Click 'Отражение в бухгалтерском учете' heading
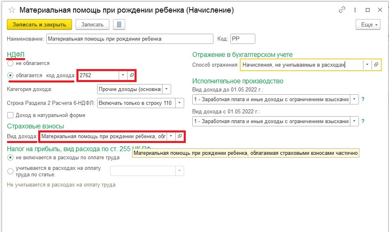Viewport: 389px width, 232px height. (x=242, y=54)
